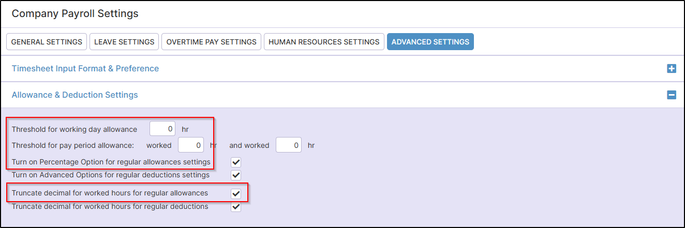This screenshot has height=228, width=685.
Task: Click the Company Payroll Settings heading
Action: click(x=75, y=13)
